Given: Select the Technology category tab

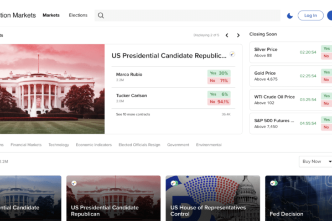Looking at the screenshot, I should coord(59,145).
